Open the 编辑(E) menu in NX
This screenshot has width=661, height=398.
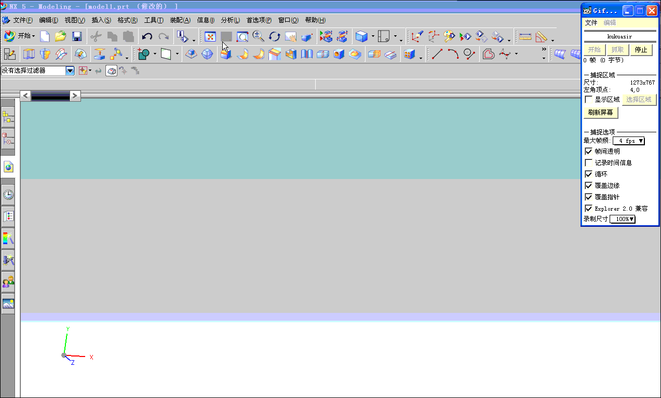[x=49, y=20]
